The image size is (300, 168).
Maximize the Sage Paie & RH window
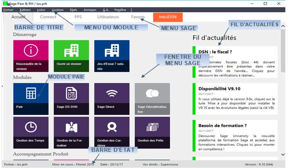click(x=265, y=4)
